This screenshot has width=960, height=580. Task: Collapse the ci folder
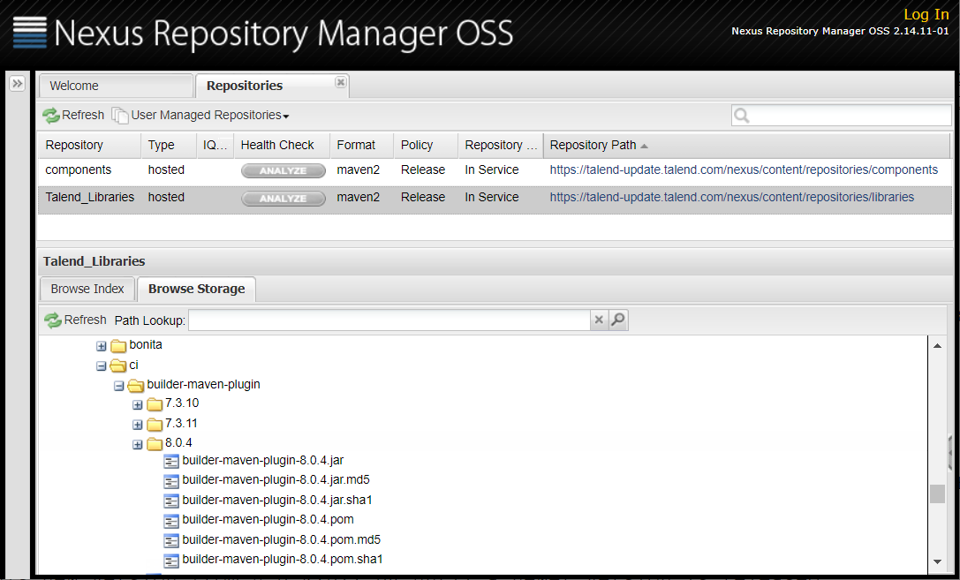click(x=102, y=365)
